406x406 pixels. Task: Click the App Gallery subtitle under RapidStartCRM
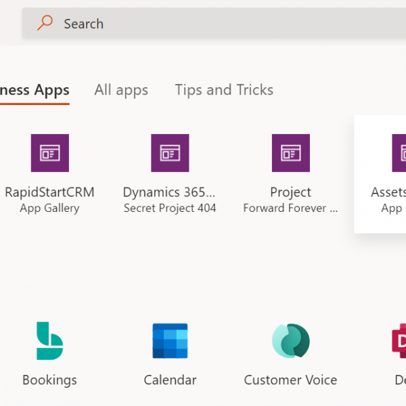(49, 208)
